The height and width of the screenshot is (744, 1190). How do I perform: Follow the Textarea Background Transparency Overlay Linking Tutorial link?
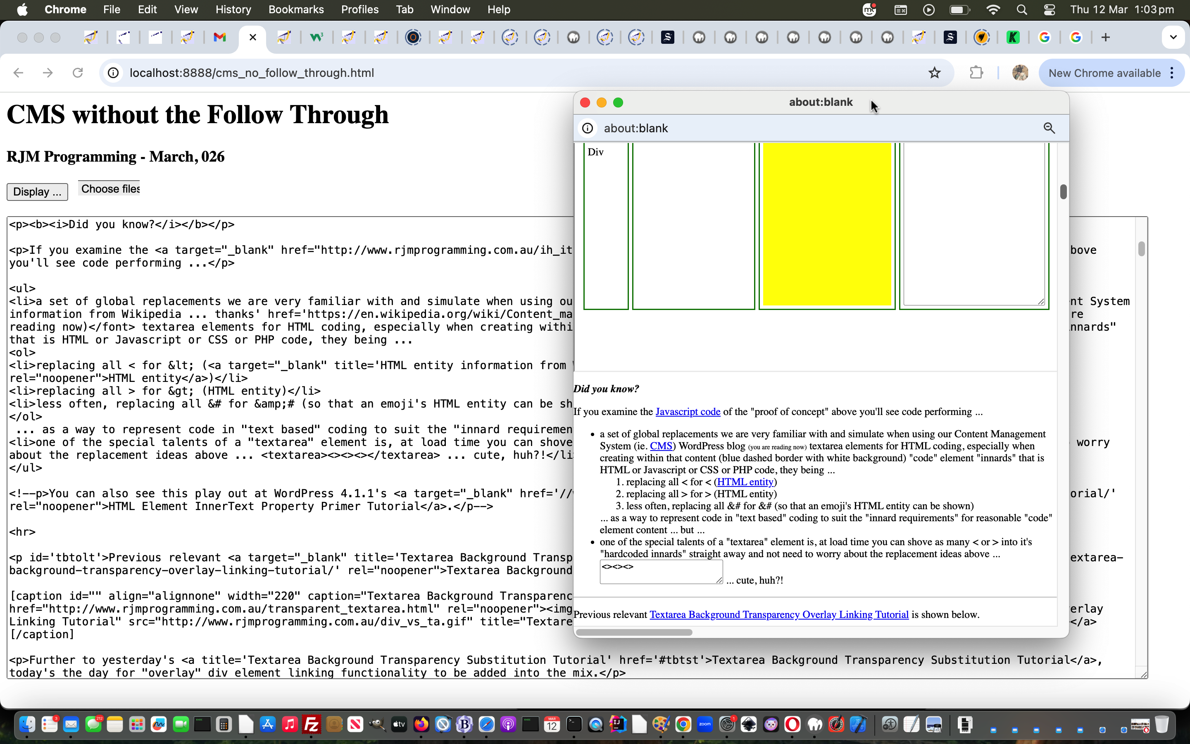coord(779,614)
